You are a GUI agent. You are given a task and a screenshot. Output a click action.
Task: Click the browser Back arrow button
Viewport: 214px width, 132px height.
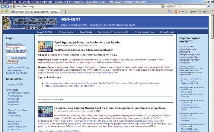pos(3,6)
